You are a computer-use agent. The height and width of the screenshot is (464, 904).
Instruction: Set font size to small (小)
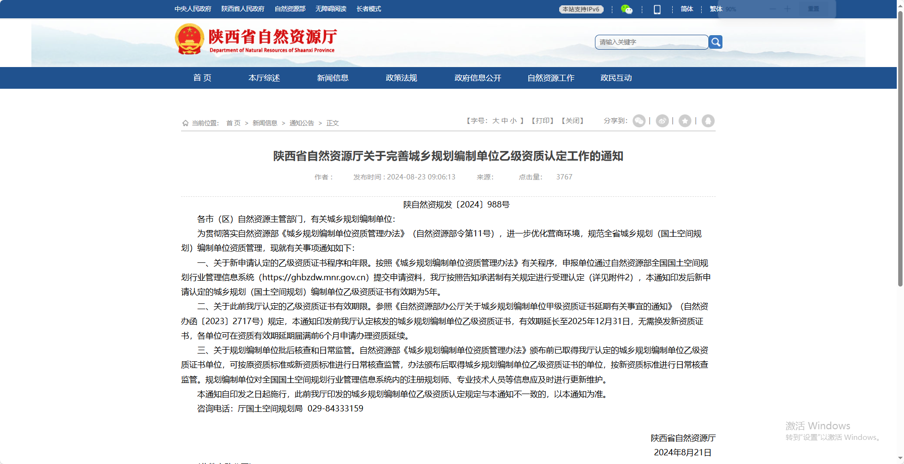coord(513,121)
